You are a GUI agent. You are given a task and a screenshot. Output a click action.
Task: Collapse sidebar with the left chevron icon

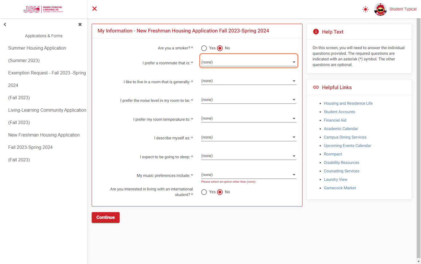pos(5,25)
